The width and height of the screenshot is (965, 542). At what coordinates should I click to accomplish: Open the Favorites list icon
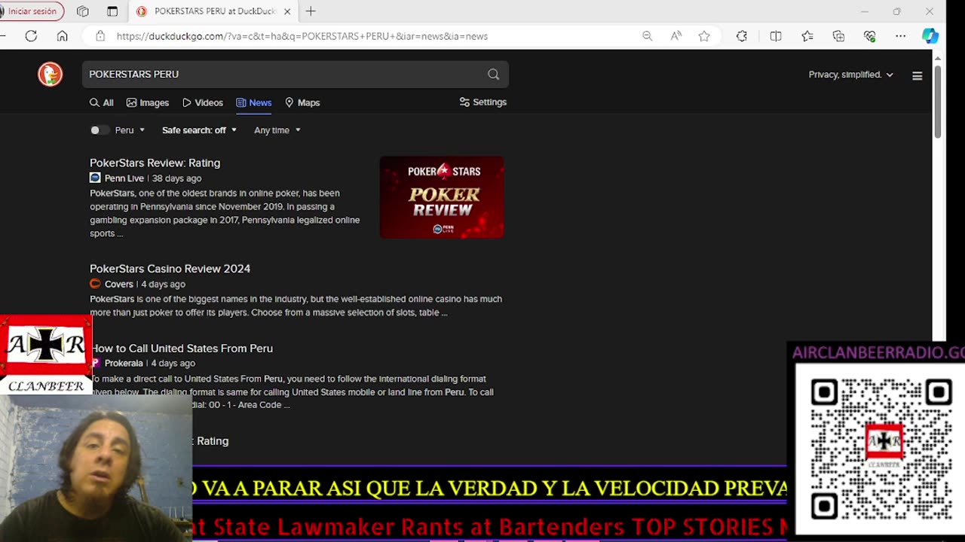coord(807,35)
